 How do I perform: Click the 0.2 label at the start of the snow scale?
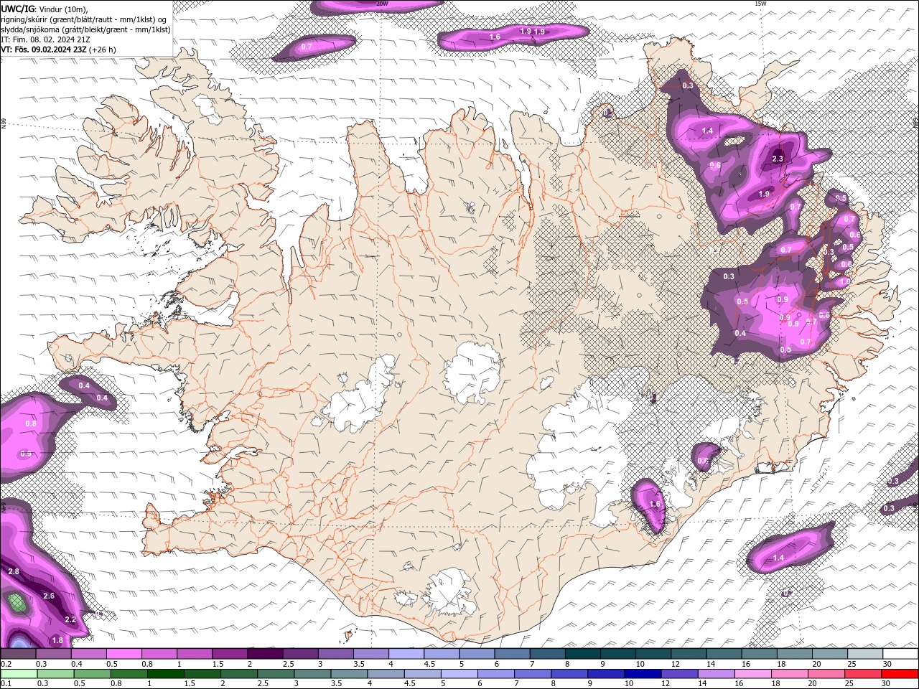point(5,664)
